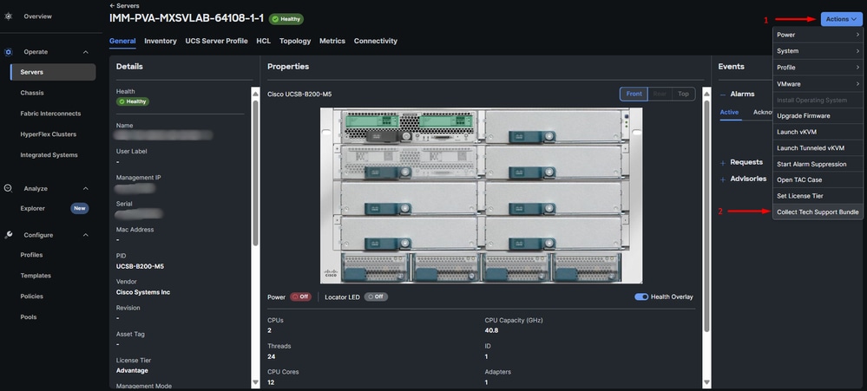Click the Operate section icon

pyautogui.click(x=9, y=52)
